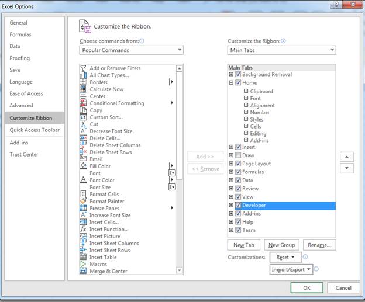The image size is (365, 302).
Task: Select the Calculate Now calculator icon
Action: pos(83,89)
